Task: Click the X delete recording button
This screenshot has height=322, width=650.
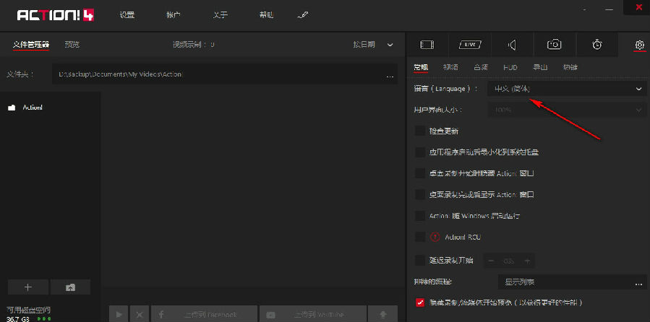Action: [140, 315]
